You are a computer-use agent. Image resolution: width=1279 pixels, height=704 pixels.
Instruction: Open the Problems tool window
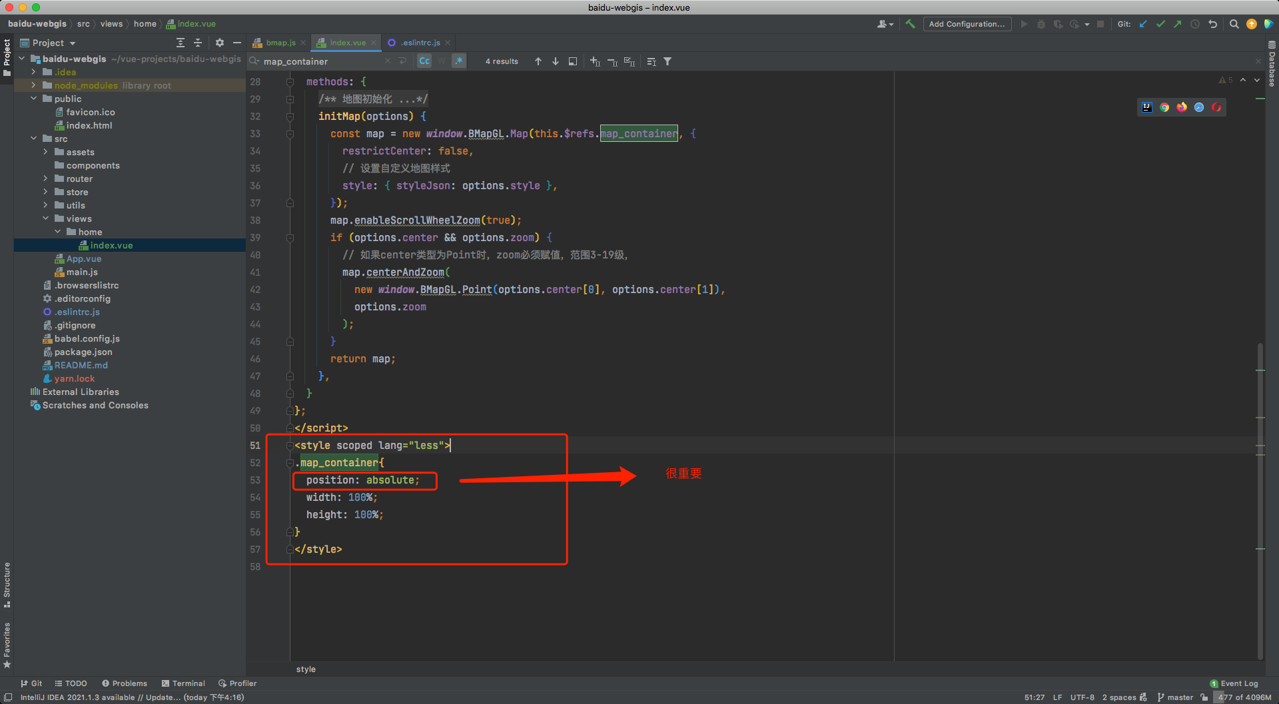(x=125, y=683)
